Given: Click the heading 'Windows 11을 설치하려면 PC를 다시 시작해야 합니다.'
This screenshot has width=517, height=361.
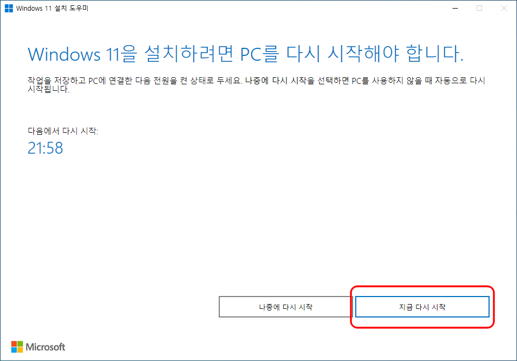Looking at the screenshot, I should point(246,54).
